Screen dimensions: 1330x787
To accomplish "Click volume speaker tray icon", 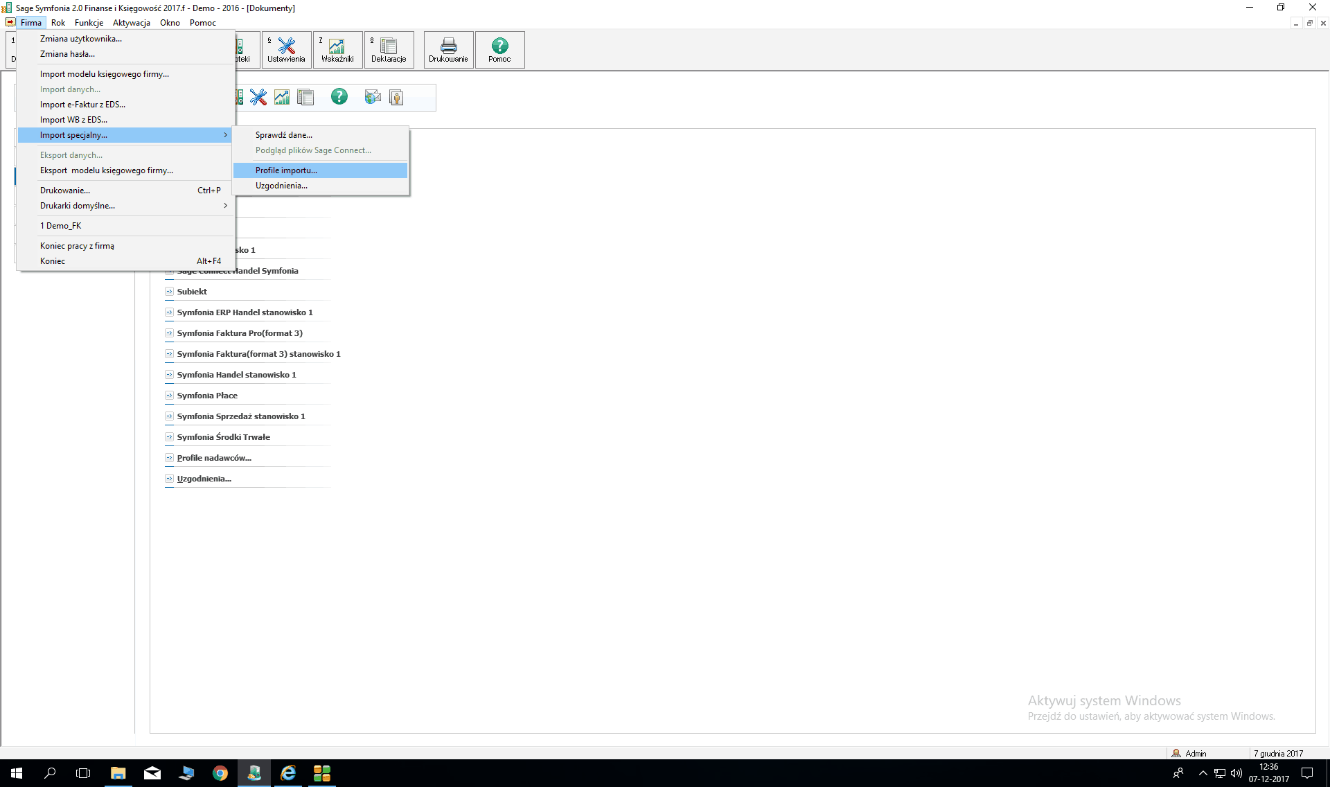I will pyautogui.click(x=1236, y=773).
